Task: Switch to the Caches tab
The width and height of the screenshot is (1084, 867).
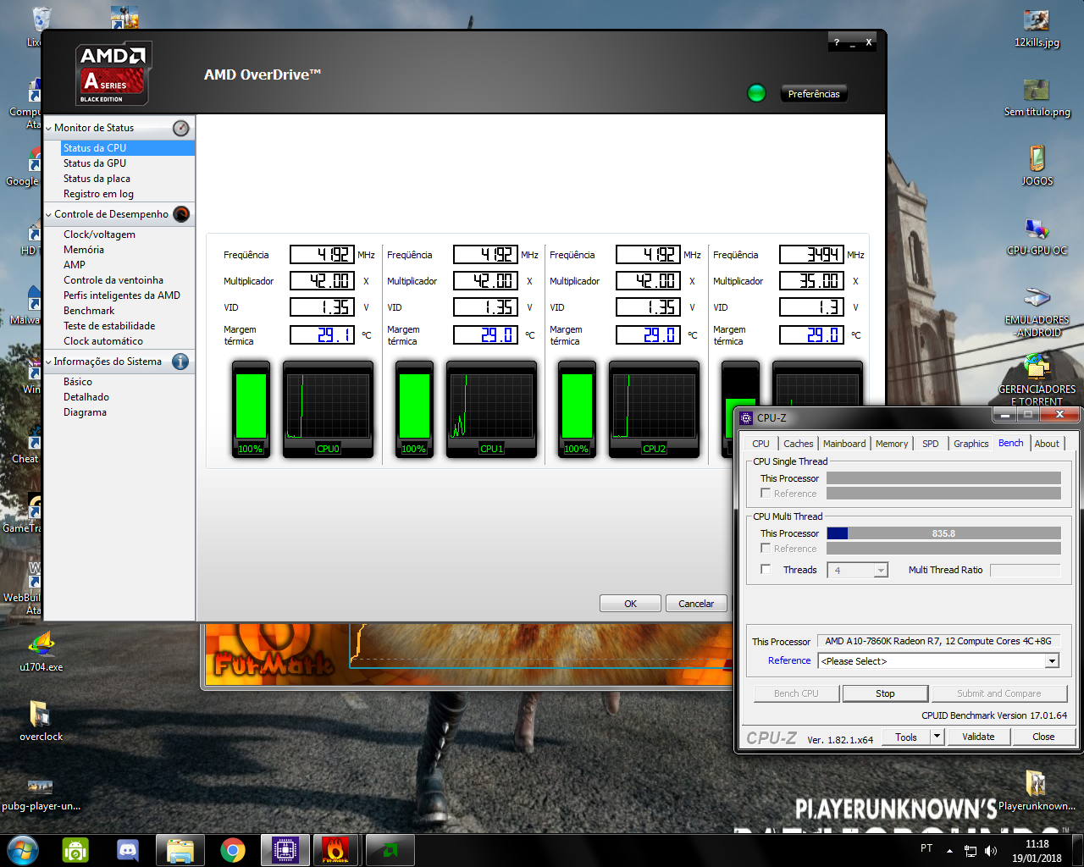Action: (x=798, y=444)
